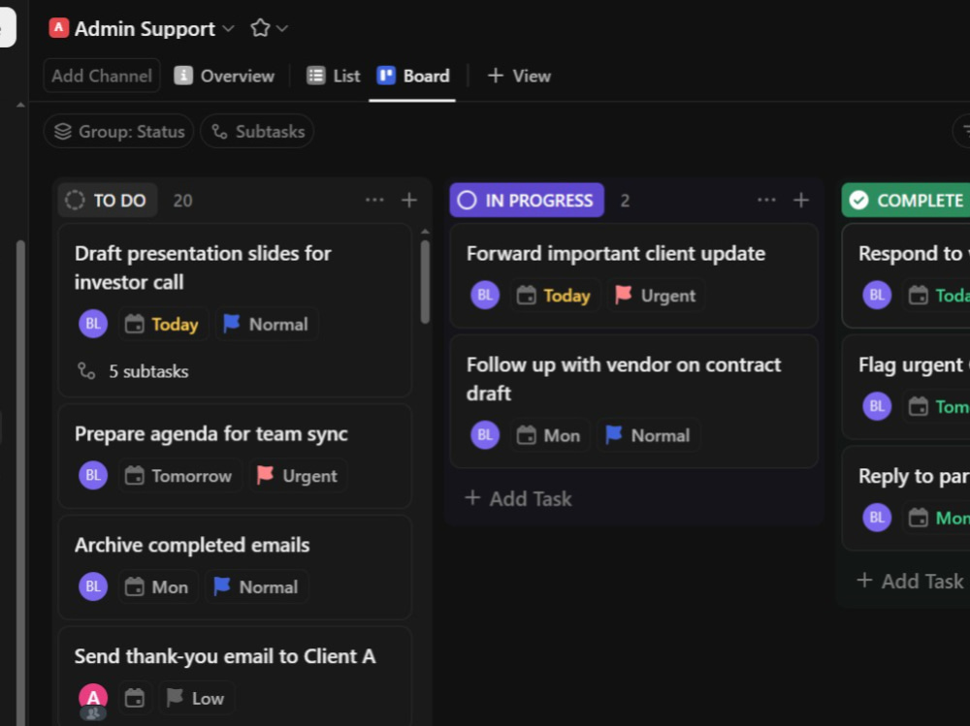Click Add Task under IN PROGRESS column
The height and width of the screenshot is (726, 970).
coord(518,498)
